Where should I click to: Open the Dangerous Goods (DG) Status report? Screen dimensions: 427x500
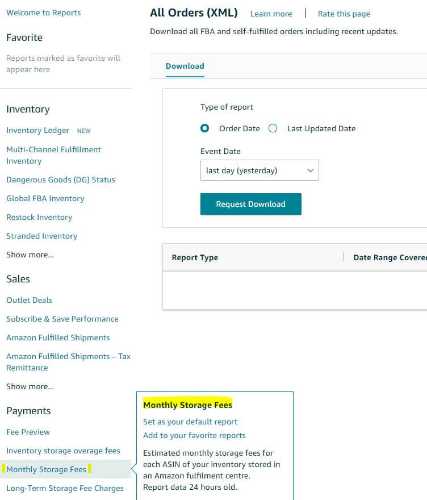(x=60, y=180)
